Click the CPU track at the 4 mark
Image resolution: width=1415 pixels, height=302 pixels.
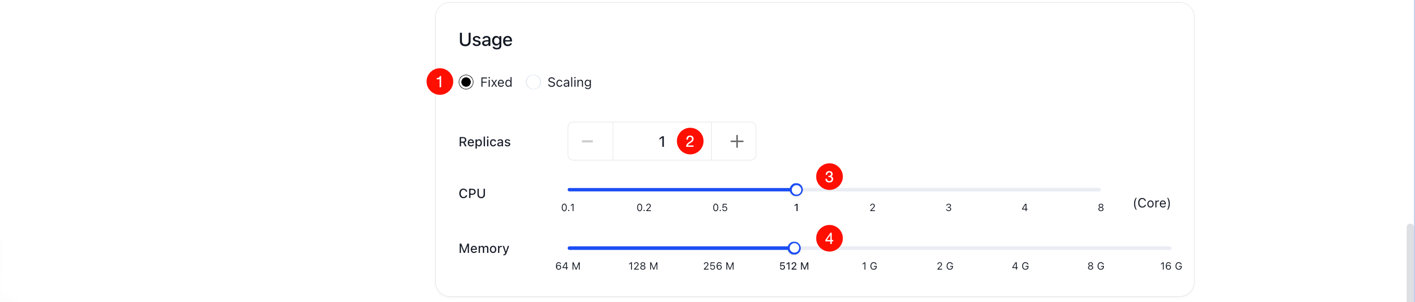coord(1025,190)
